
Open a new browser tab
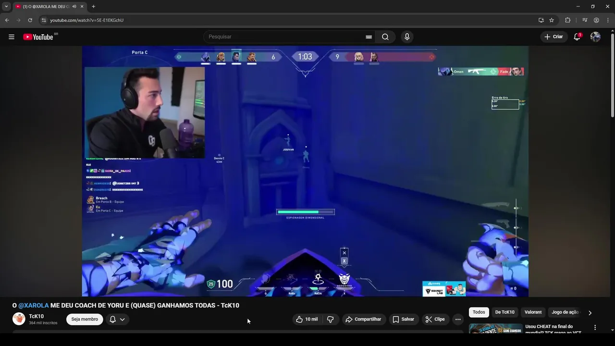93,7
